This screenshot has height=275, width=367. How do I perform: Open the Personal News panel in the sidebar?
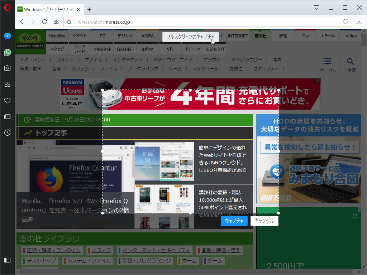coord(7,117)
